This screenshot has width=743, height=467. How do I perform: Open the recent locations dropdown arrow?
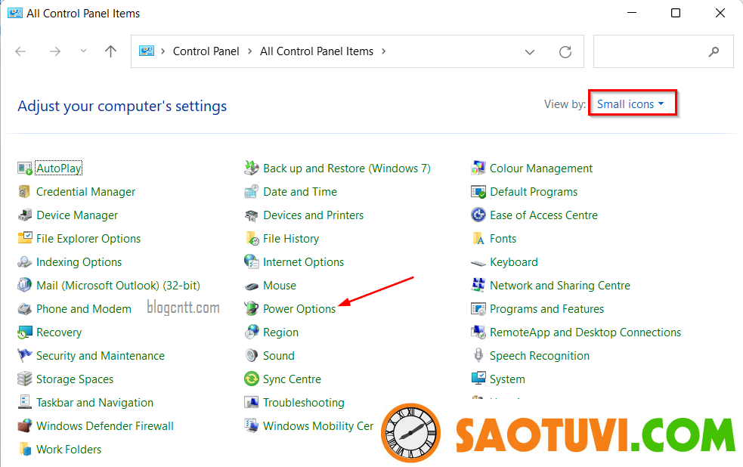pos(83,51)
